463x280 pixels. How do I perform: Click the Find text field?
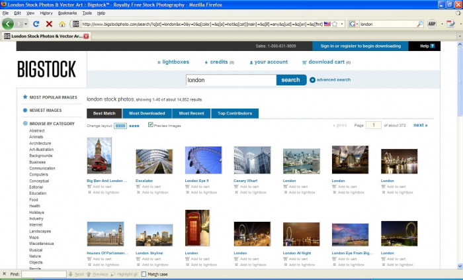(44, 274)
